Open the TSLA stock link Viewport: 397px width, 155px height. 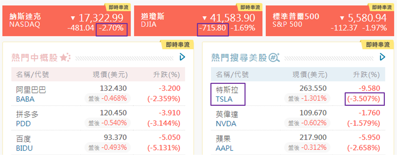224,99
